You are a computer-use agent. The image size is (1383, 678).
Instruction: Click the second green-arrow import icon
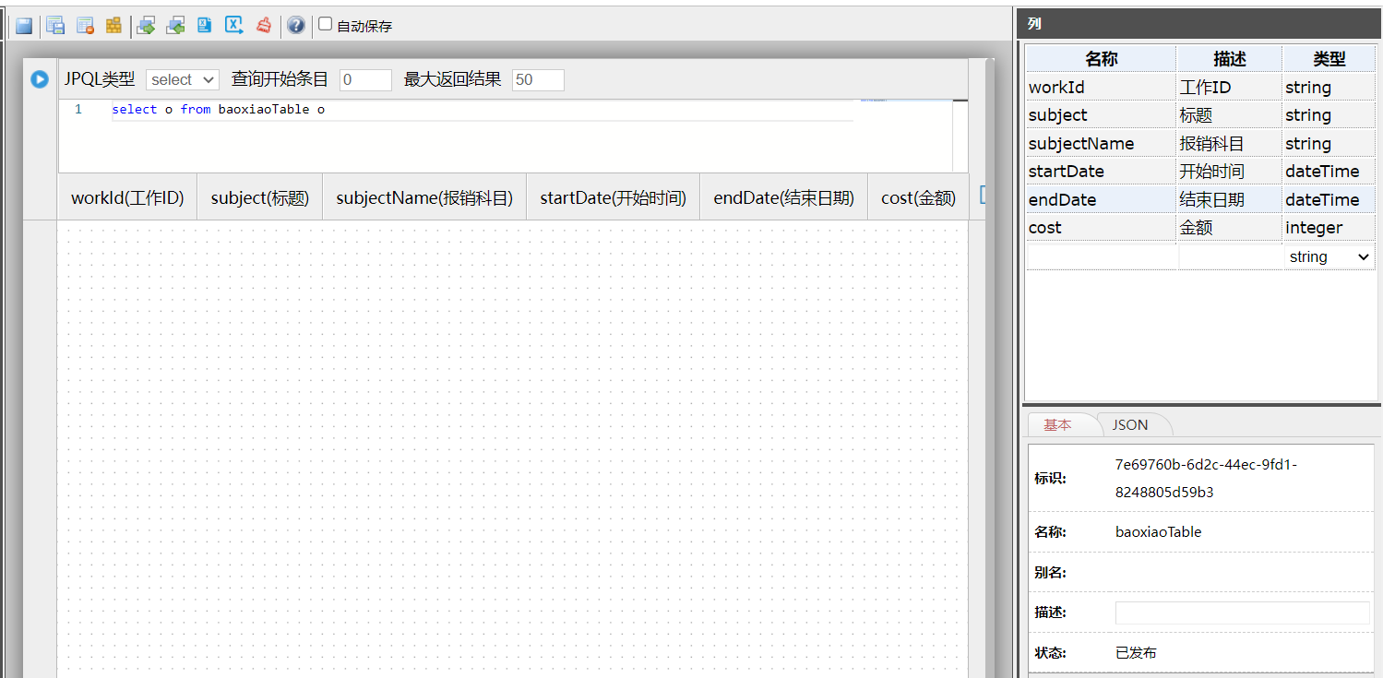pos(175,26)
